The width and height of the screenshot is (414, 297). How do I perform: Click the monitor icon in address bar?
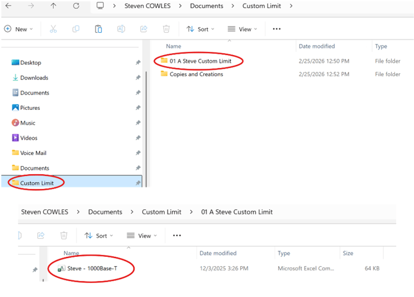(100, 6)
